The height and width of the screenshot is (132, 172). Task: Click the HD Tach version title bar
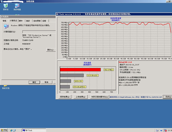point(114,14)
